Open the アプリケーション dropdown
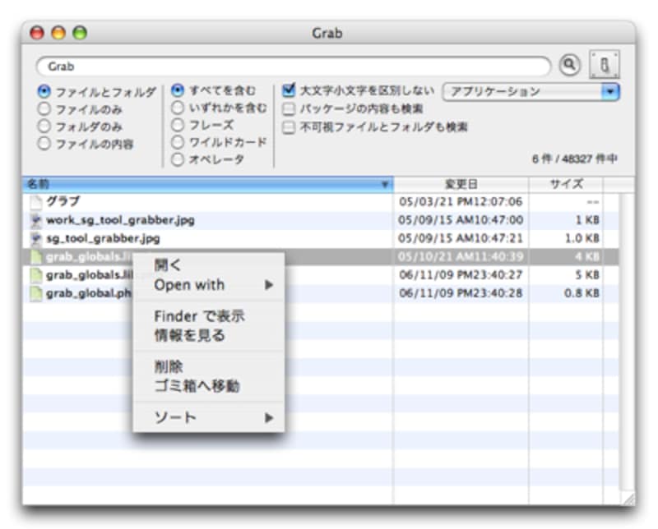 click(531, 92)
